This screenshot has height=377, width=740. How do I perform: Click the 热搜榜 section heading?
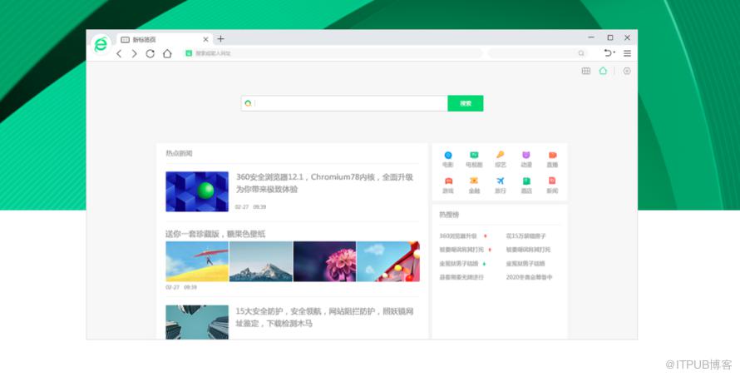[x=449, y=215]
